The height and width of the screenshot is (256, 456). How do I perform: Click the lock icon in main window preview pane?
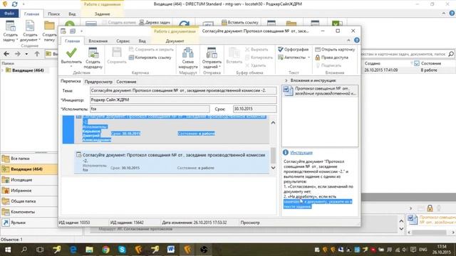point(430,208)
